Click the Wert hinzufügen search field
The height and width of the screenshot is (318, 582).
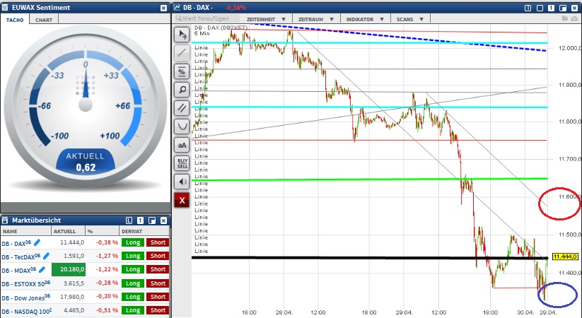click(206, 18)
